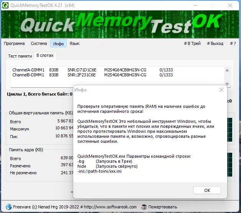Click the Не размечено label

click(x=23, y=173)
